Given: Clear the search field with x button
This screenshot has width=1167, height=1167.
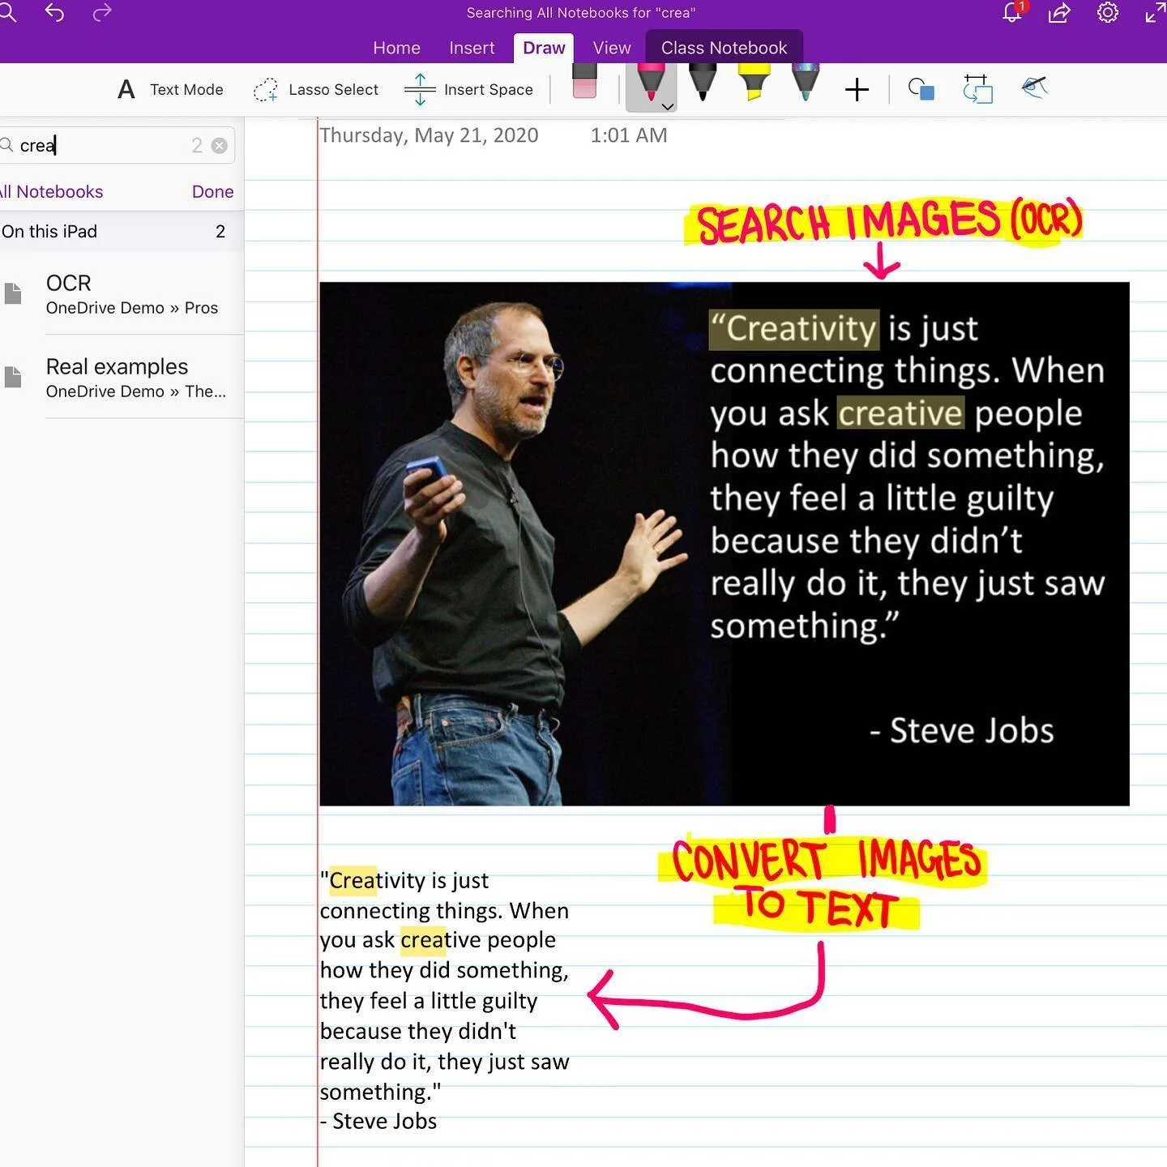Looking at the screenshot, I should [220, 145].
